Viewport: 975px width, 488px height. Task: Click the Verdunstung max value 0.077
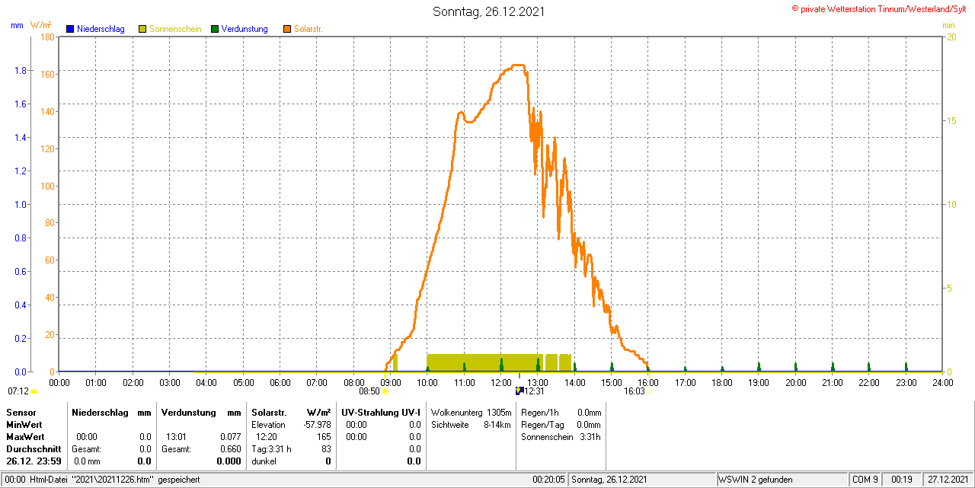[231, 437]
